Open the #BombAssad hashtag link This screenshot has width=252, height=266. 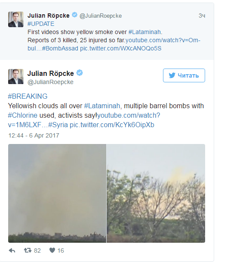[x=60, y=49]
